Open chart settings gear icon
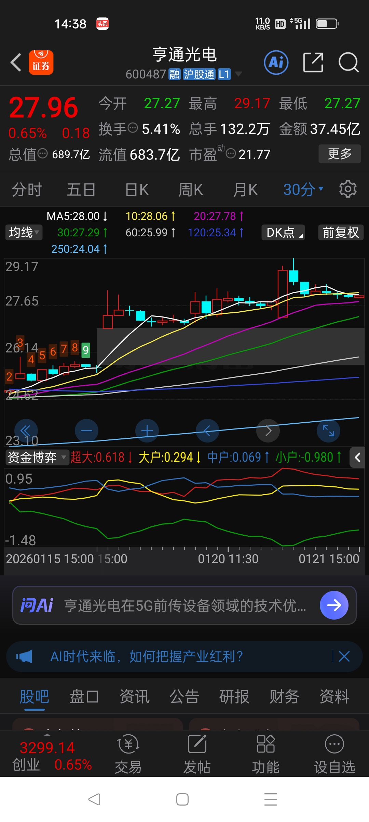The height and width of the screenshot is (822, 369). tap(348, 189)
